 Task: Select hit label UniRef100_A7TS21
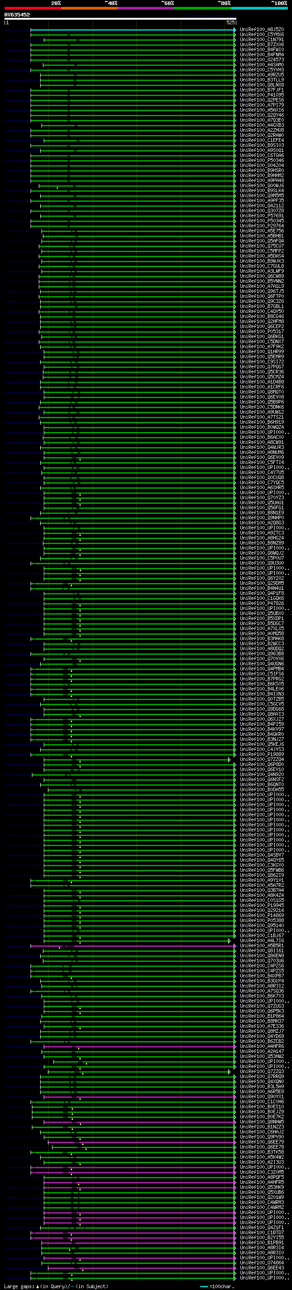point(262,417)
